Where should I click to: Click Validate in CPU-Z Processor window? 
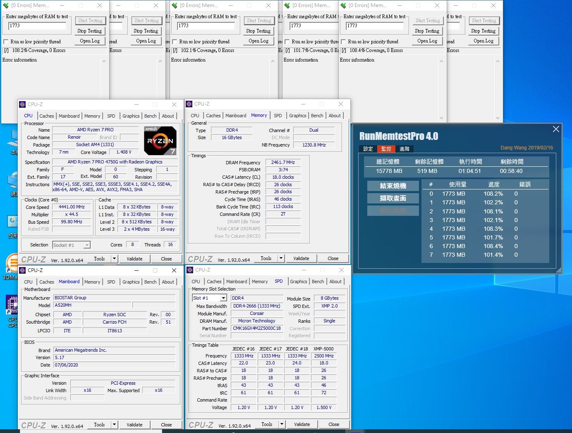134,259
